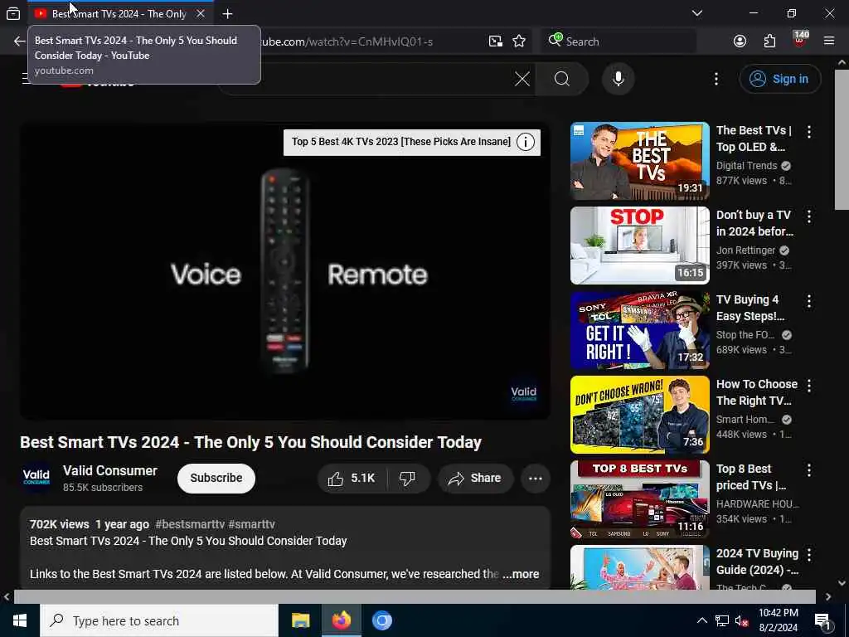Click the Firefox taskbar icon
849x637 pixels.
[341, 620]
